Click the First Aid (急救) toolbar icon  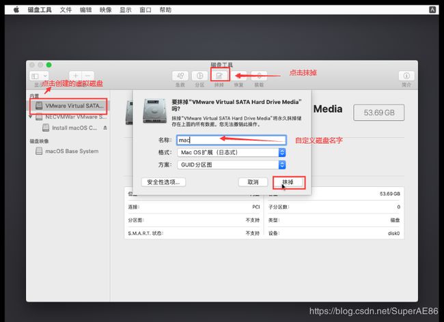(180, 76)
